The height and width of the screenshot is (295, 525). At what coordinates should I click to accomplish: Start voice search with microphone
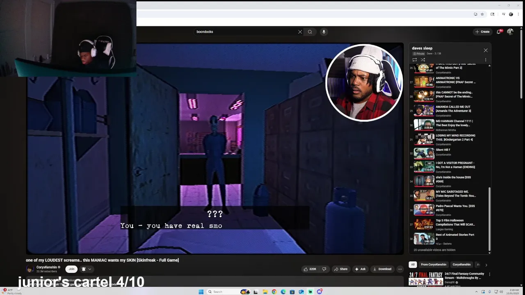(x=324, y=32)
